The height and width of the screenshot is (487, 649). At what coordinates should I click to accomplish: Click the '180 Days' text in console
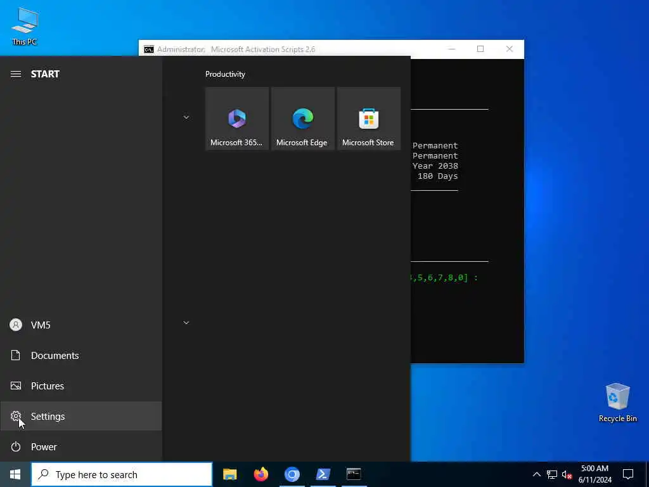point(437,176)
